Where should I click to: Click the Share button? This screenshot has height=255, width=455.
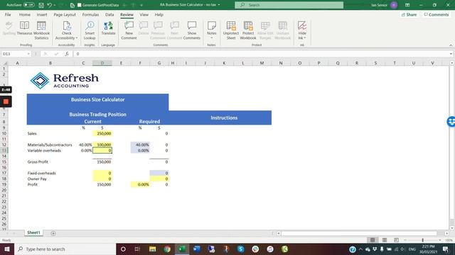pos(409,14)
